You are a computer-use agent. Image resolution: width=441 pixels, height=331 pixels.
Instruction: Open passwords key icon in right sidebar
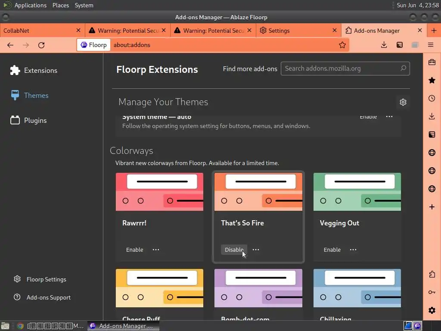[432, 292]
